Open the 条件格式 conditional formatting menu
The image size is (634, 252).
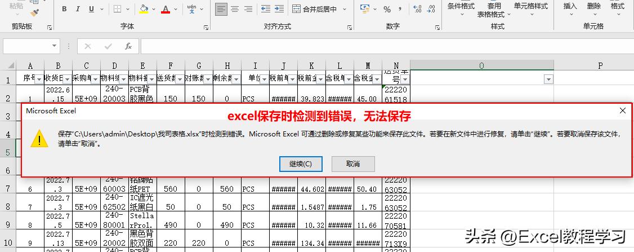click(461, 10)
